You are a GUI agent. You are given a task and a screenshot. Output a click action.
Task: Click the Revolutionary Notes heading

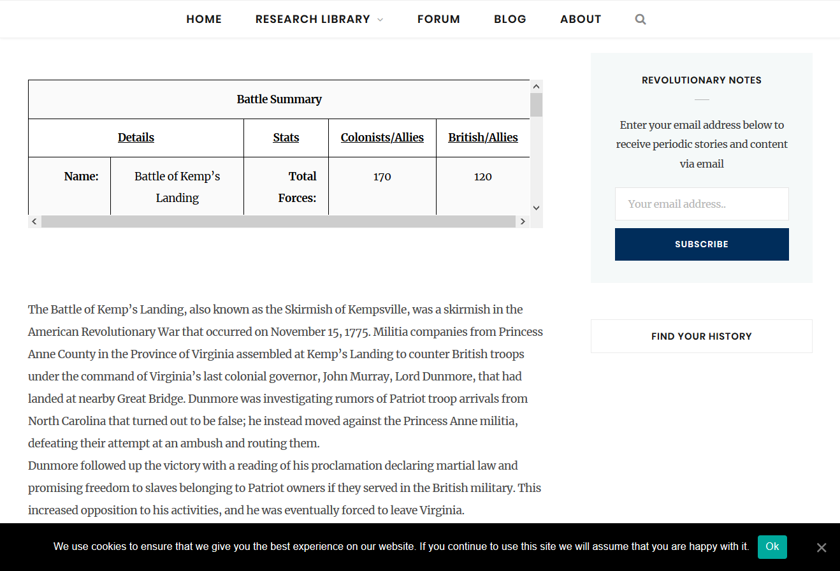pos(702,80)
